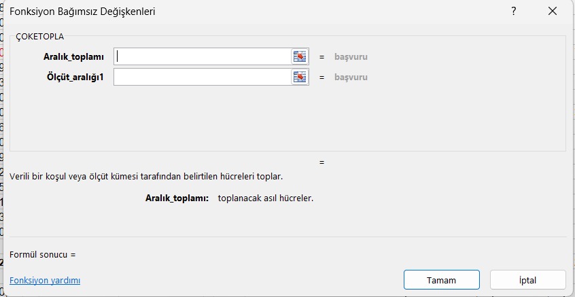
Task: Click the Fonksiyon Bağımsız Değişkenleri title bar
Action: pos(204,12)
